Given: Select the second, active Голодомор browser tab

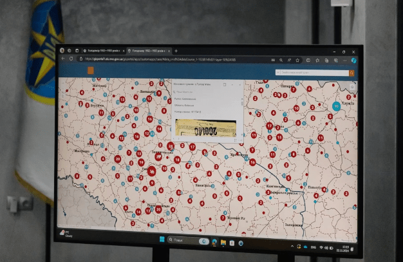Looking at the screenshot, I should 149,51.
